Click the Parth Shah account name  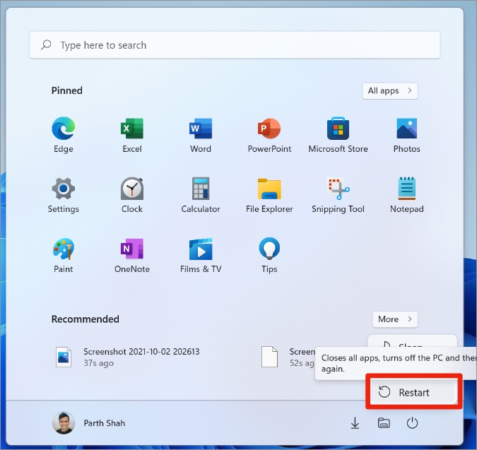click(105, 423)
